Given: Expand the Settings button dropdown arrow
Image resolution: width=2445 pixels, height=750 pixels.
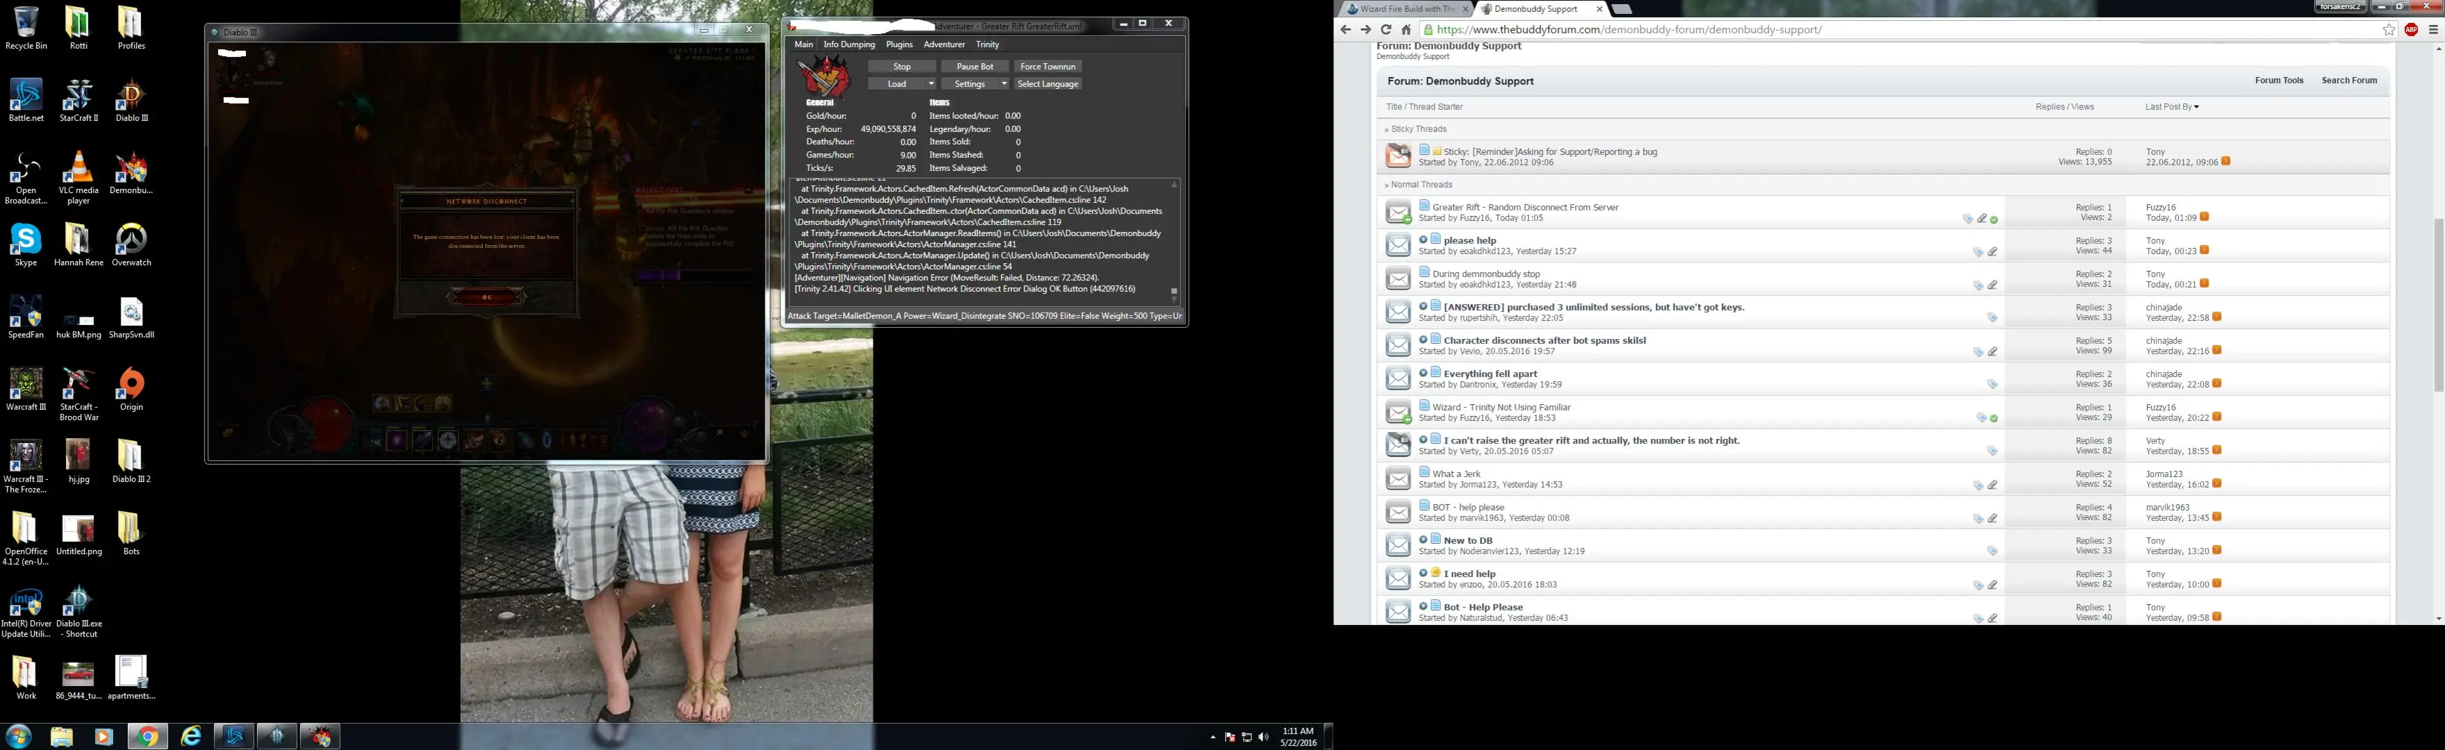Looking at the screenshot, I should (1004, 85).
